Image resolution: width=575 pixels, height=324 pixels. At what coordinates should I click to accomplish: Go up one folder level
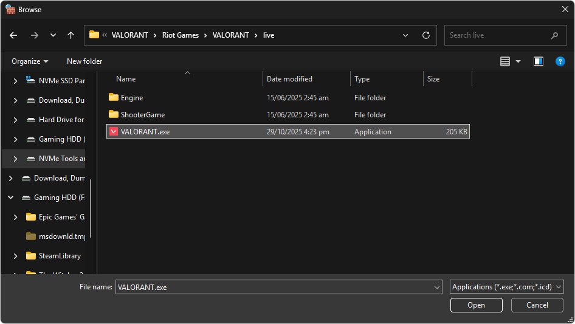coord(71,35)
